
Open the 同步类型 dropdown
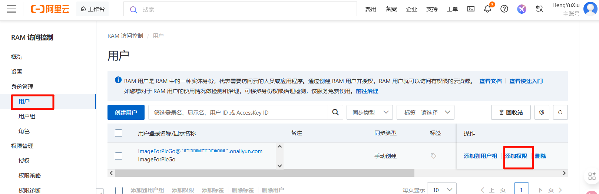(370, 112)
